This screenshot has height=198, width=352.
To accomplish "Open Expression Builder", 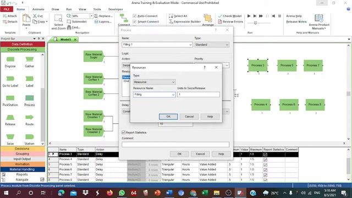I will pyautogui.click(x=185, y=21).
